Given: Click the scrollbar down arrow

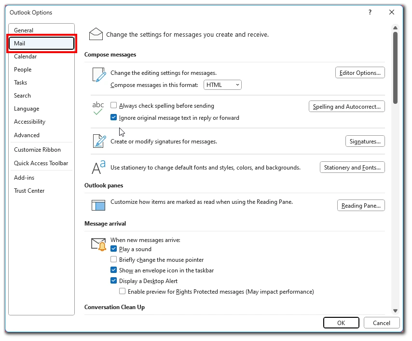Looking at the screenshot, I should (x=395, y=311).
